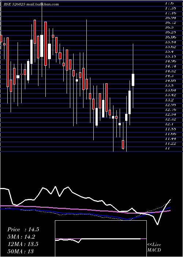Click the 17.38 price axis label

point(171,8)
